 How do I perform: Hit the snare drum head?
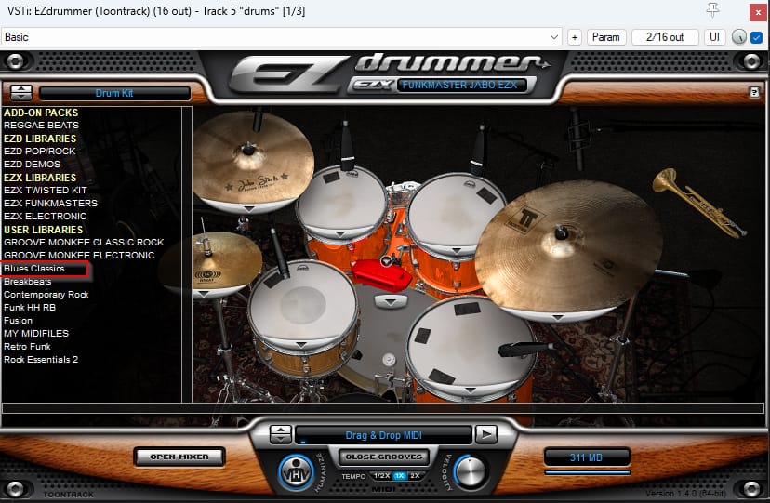pos(302,304)
